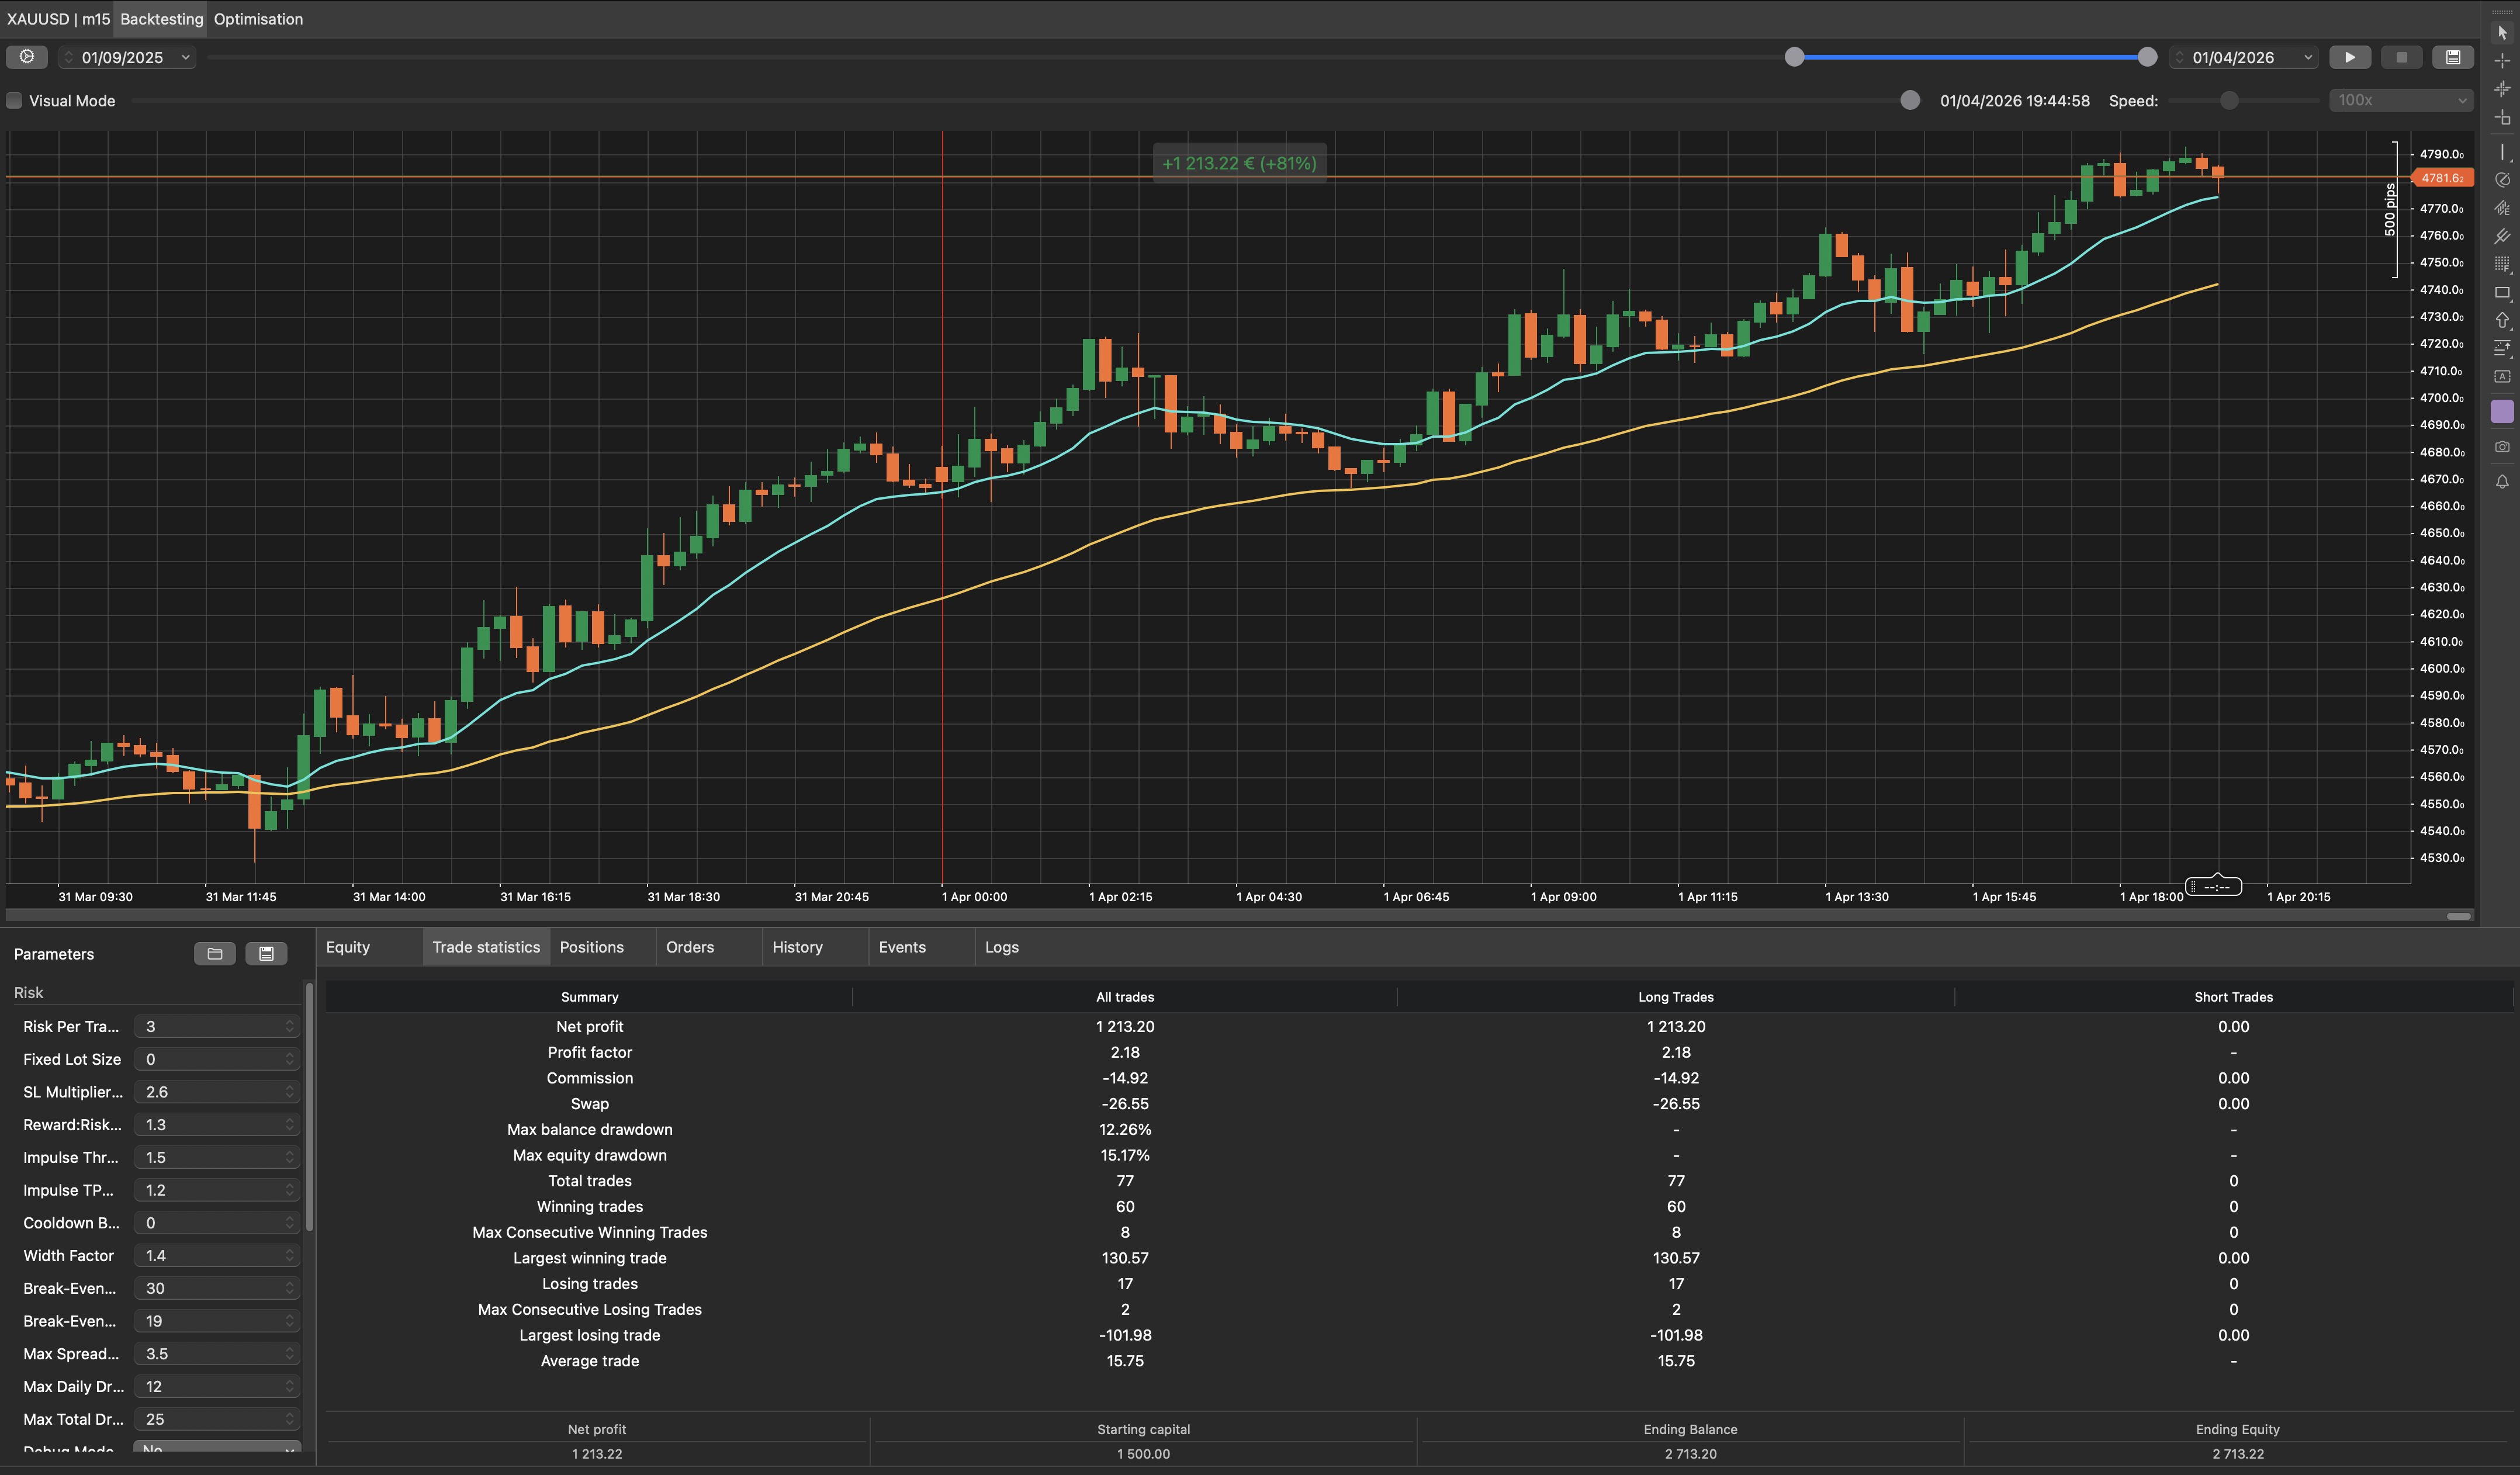Open backtesting settings gear icon
The height and width of the screenshot is (1475, 2520).
click(26, 57)
